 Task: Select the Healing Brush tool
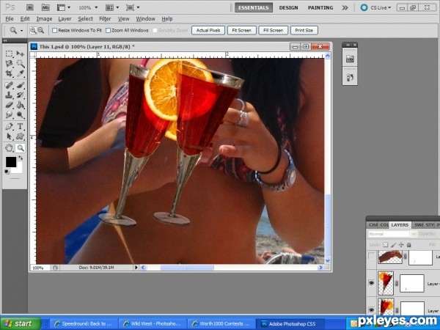click(10, 85)
